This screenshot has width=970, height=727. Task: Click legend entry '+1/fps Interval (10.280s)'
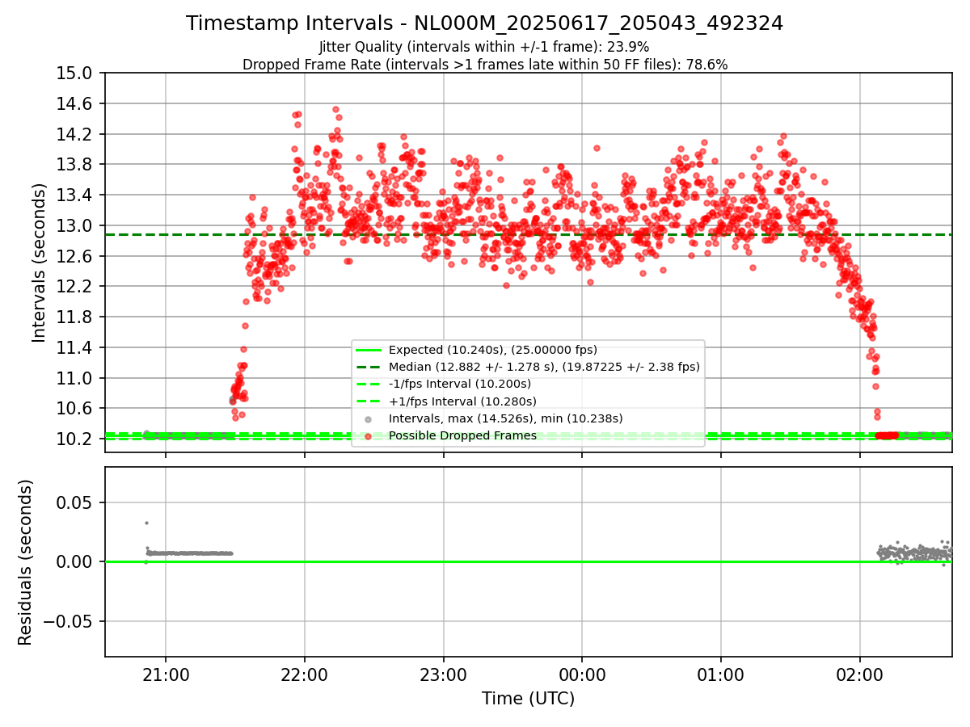click(462, 401)
